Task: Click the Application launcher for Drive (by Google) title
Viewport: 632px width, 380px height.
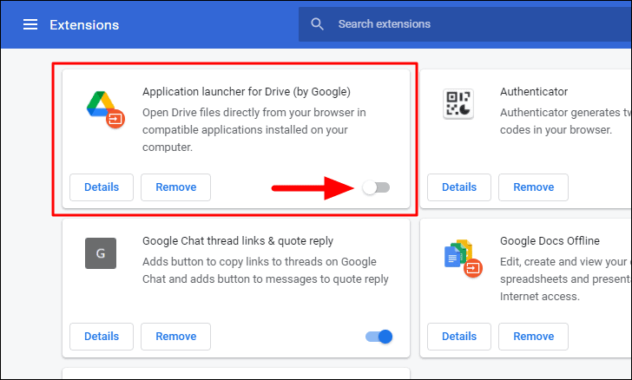Action: click(247, 92)
